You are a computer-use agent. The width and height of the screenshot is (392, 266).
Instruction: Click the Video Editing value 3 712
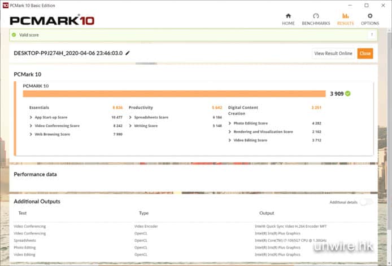tap(316, 140)
